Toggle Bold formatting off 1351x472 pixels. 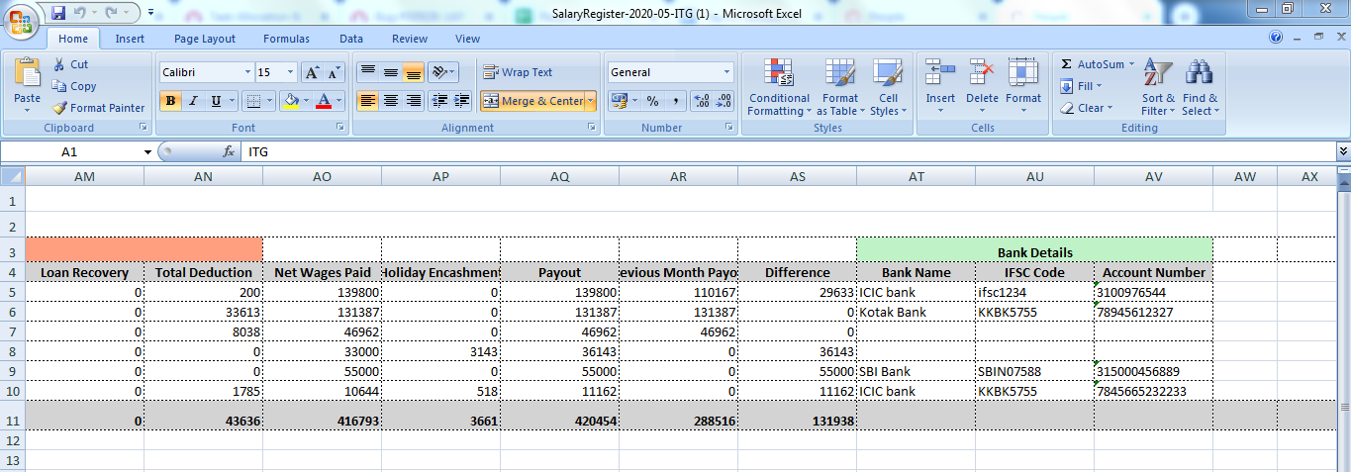170,101
